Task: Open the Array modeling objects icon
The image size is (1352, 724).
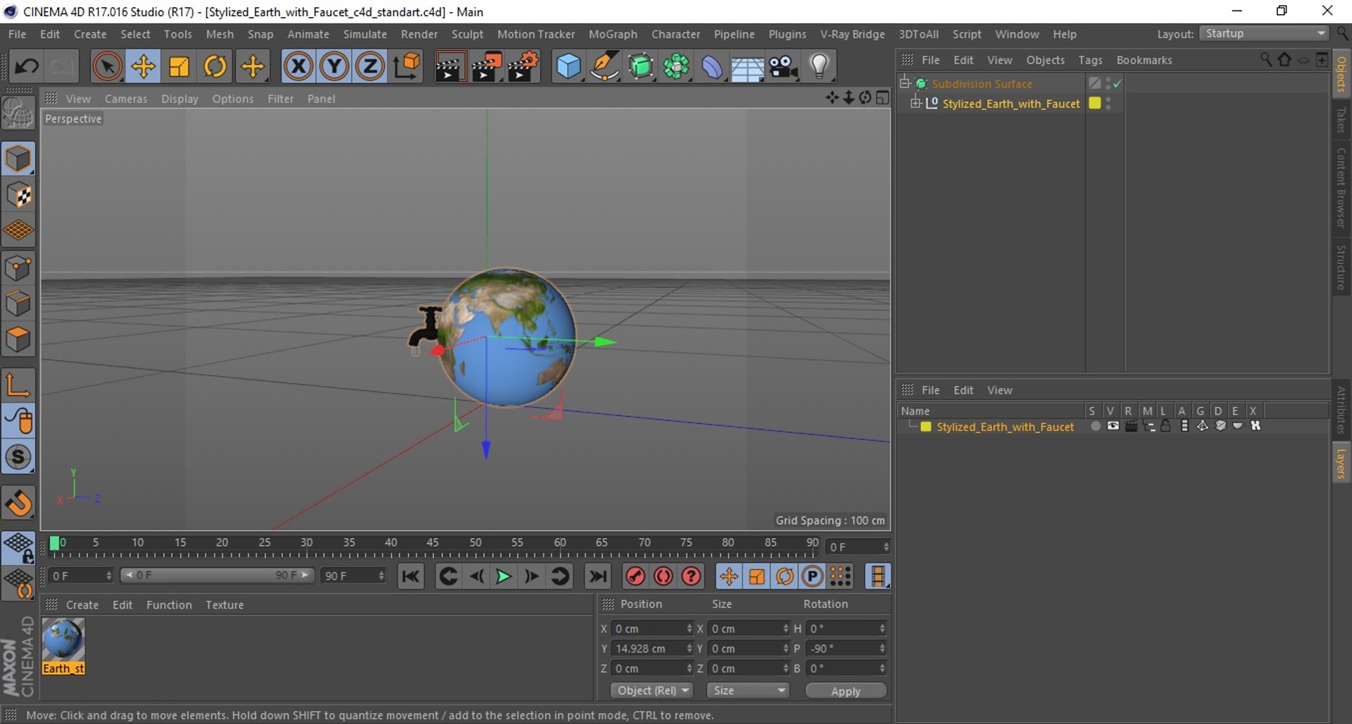Action: (x=676, y=67)
